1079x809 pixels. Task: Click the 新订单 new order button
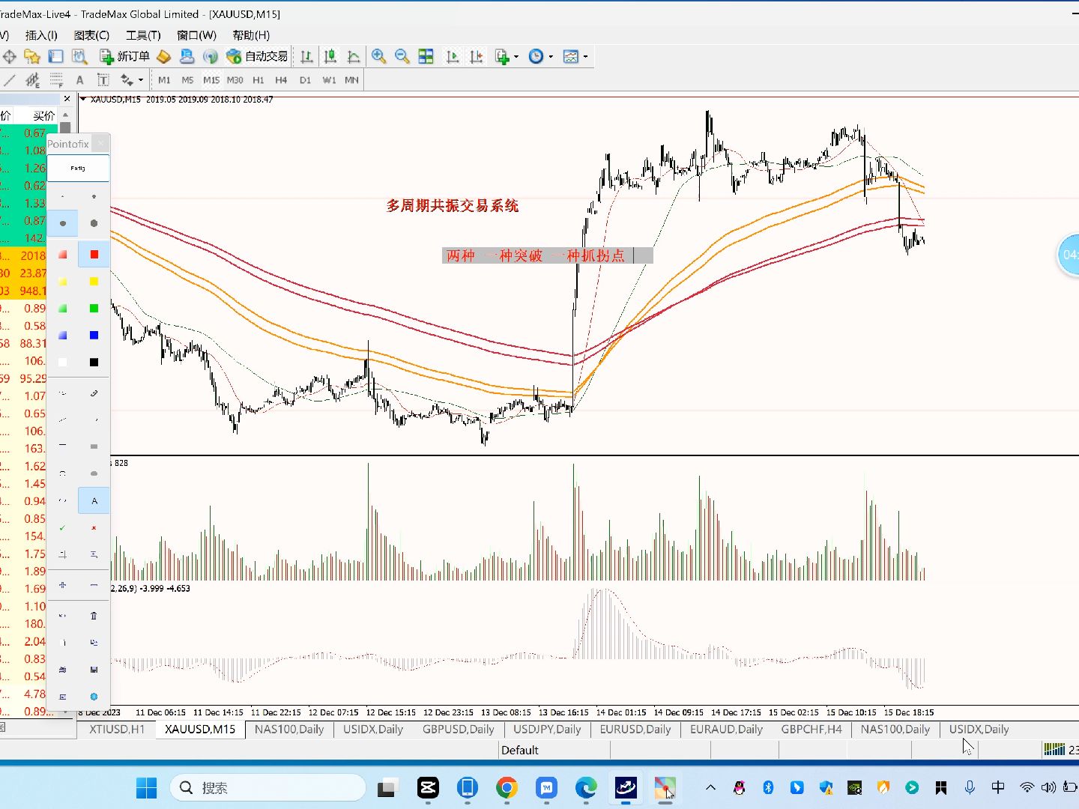click(x=124, y=56)
